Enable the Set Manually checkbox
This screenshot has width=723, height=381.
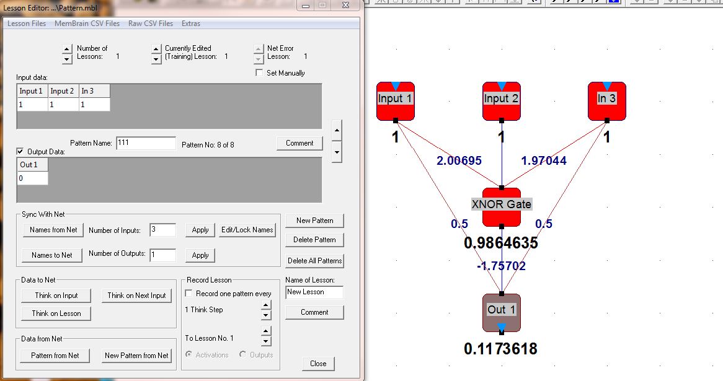(x=260, y=73)
